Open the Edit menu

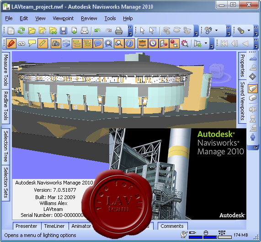[x=24, y=18]
